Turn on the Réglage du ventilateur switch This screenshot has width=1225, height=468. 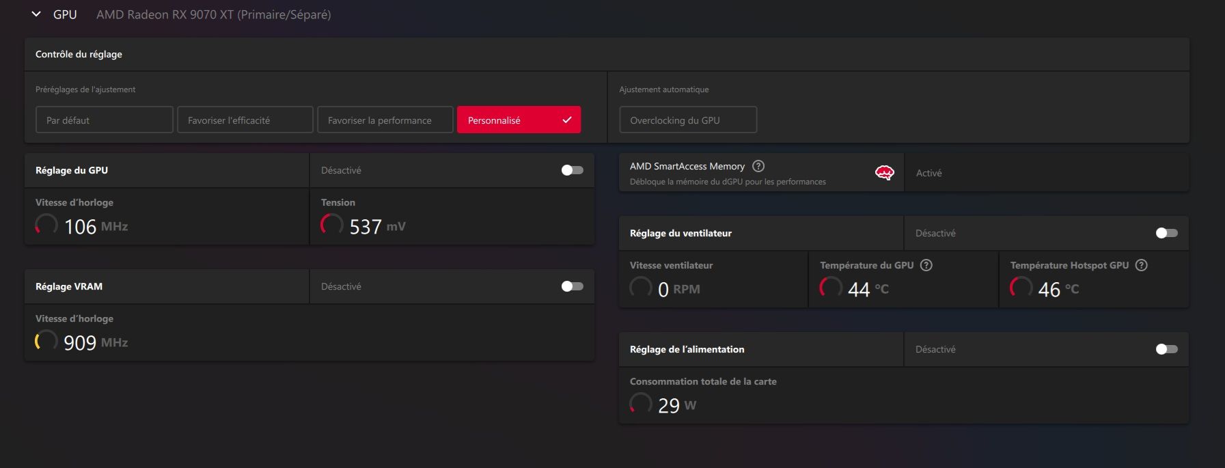coord(1166,233)
